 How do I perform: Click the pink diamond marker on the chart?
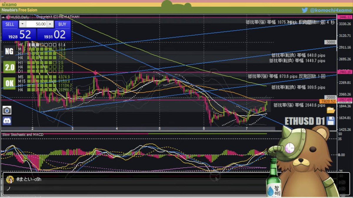[95, 72]
